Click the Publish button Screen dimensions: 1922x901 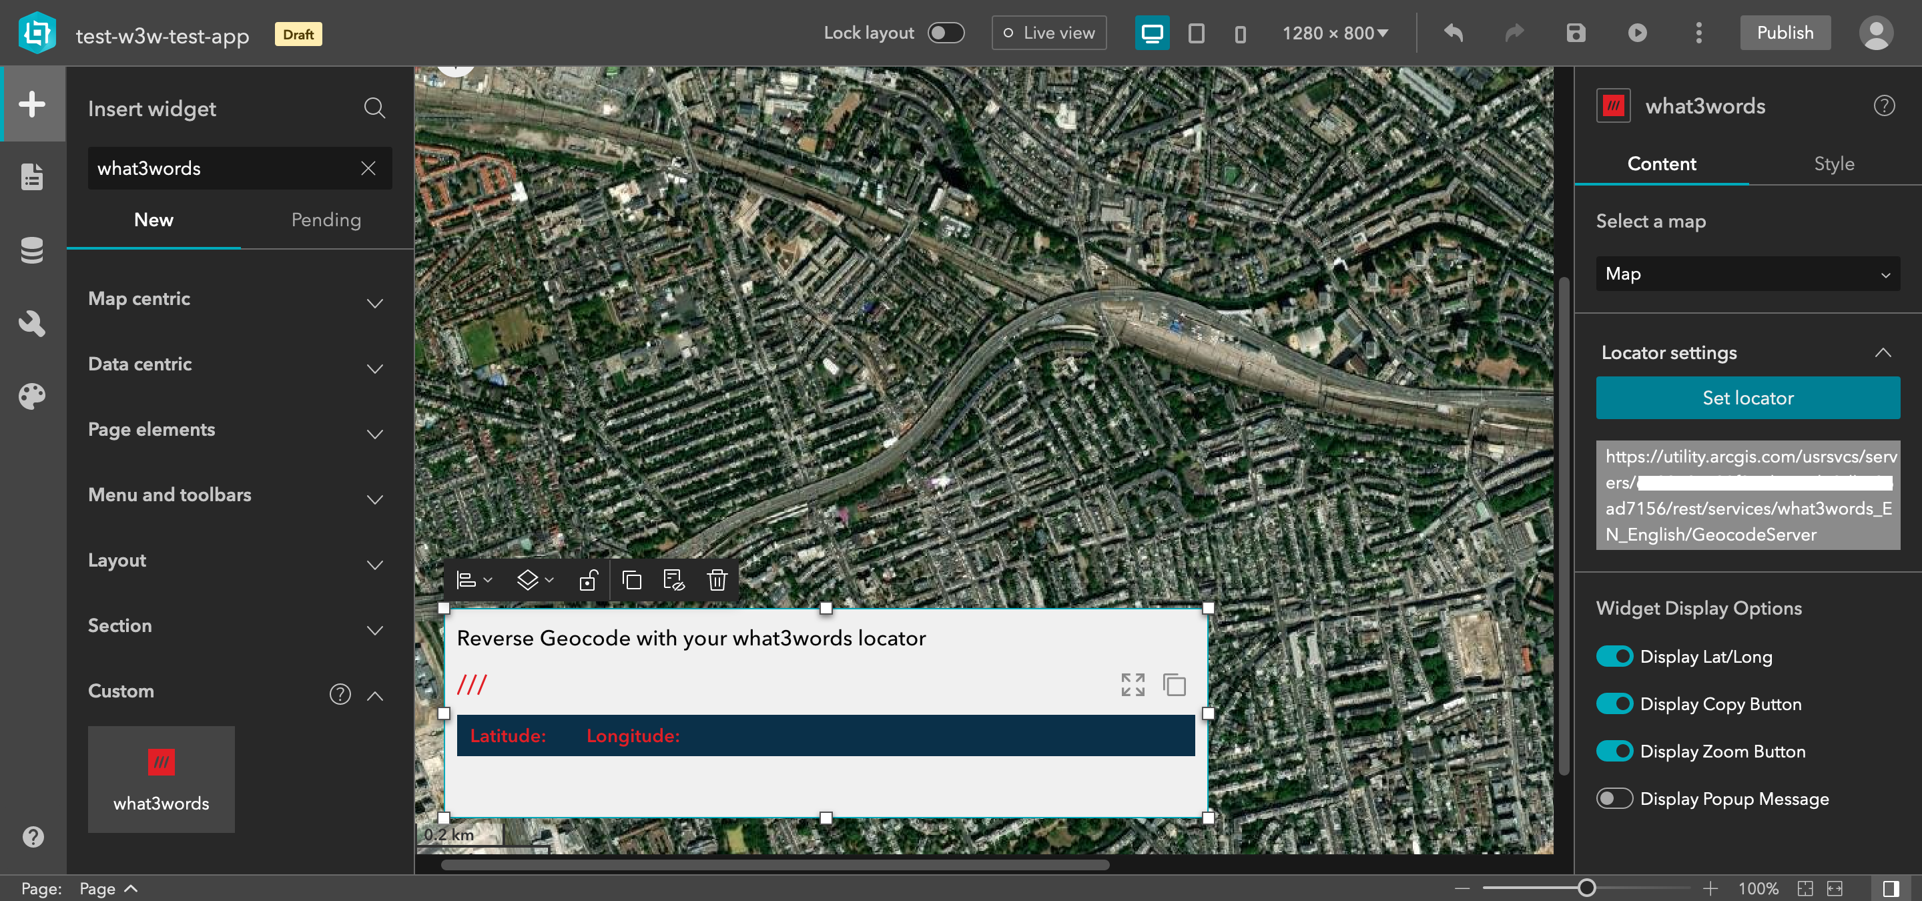1783,33
